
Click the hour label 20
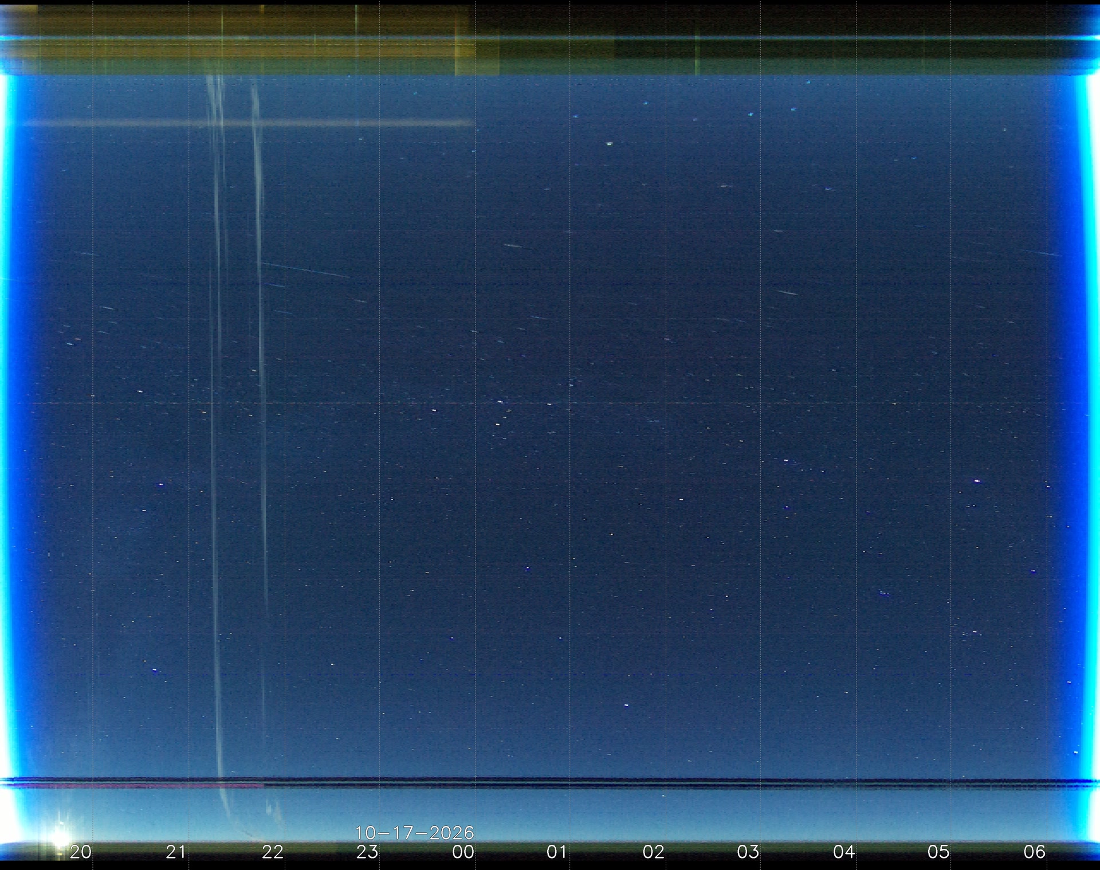[81, 852]
